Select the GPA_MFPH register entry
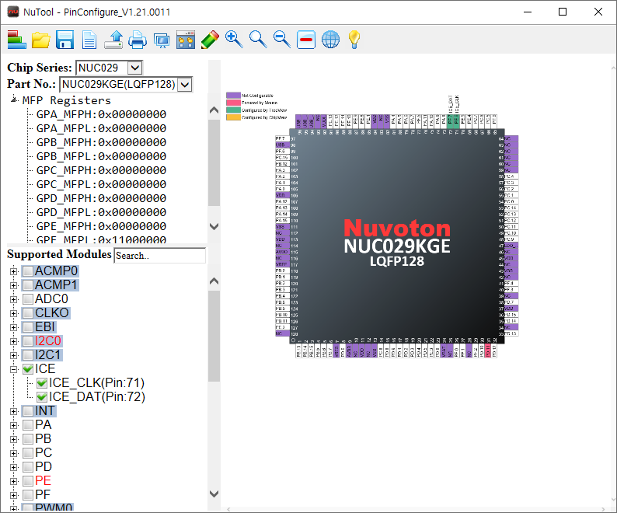 (101, 114)
